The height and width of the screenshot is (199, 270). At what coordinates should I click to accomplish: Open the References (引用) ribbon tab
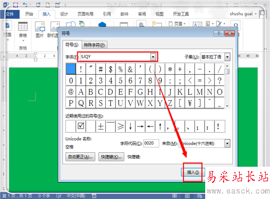coord(107,14)
